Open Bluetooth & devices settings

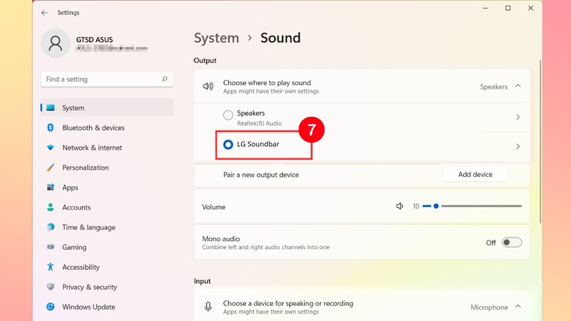(x=107, y=128)
